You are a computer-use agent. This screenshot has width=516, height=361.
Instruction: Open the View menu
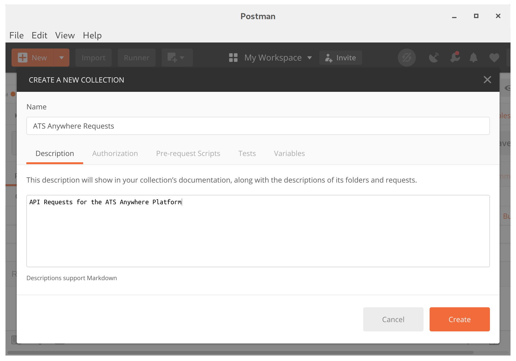65,35
